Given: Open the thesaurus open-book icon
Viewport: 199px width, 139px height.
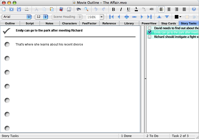Looking at the screenshot, I should 69,9.
